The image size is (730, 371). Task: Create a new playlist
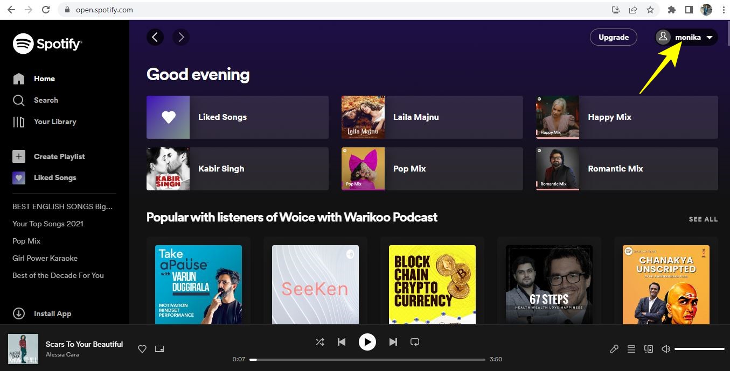(59, 156)
